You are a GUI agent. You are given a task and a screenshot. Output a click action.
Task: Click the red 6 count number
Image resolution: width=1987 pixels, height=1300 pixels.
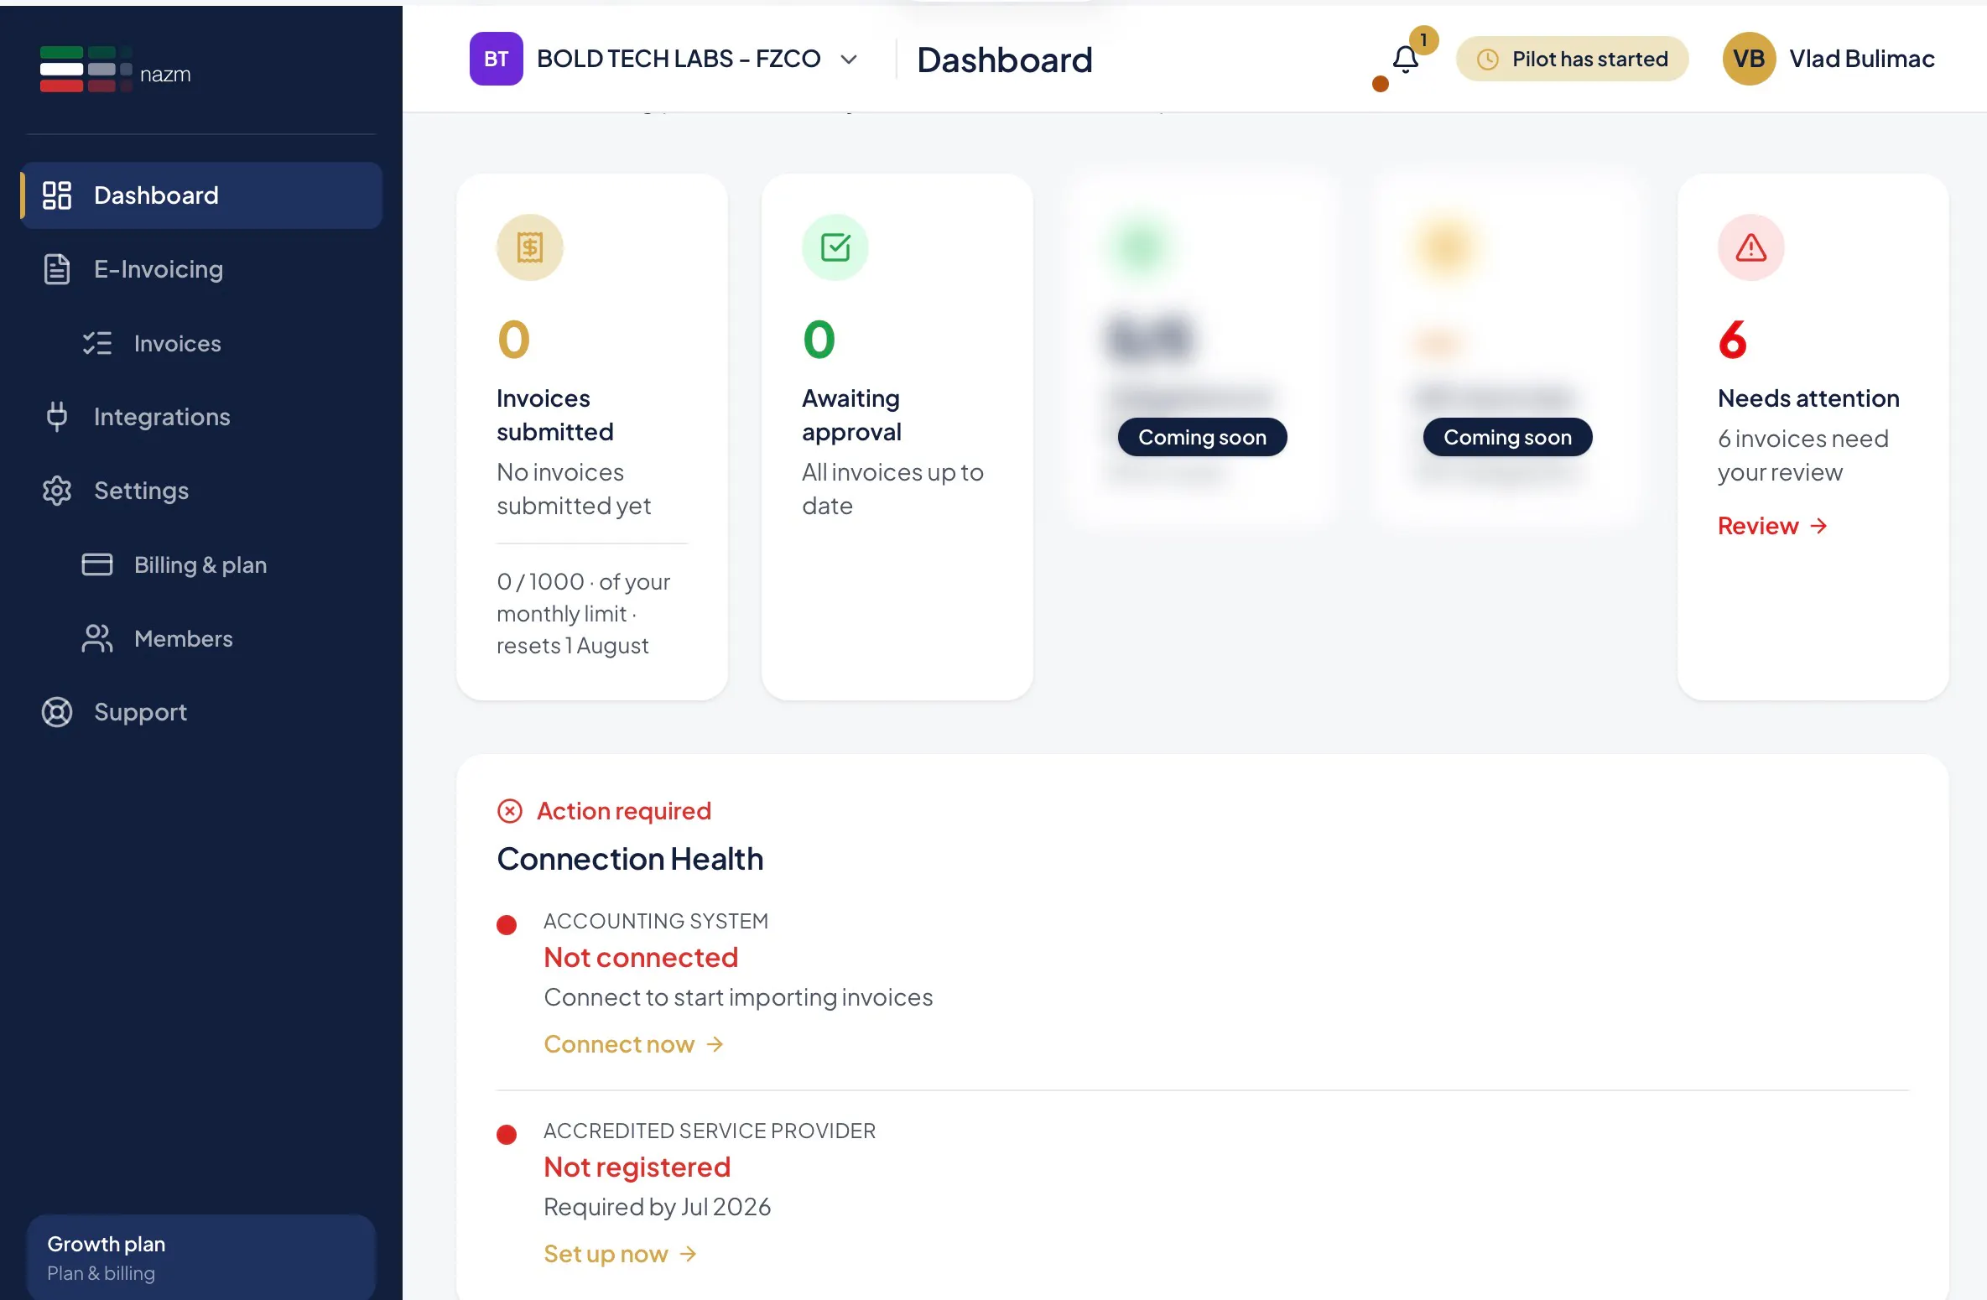(1732, 340)
